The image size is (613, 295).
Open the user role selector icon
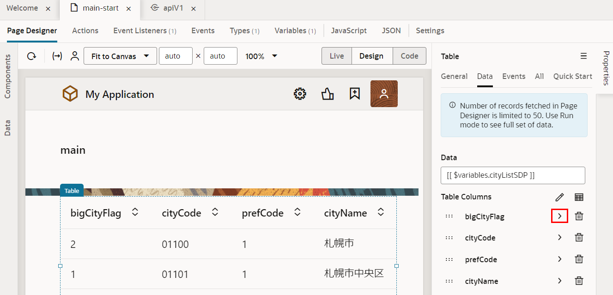point(74,56)
